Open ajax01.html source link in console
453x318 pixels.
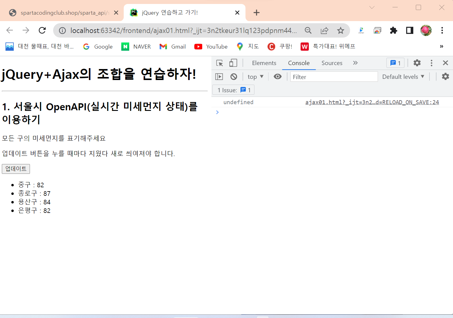372,102
